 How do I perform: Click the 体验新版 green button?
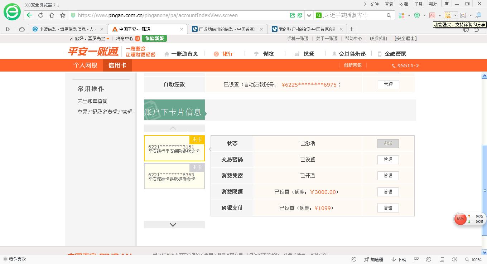[154, 39]
